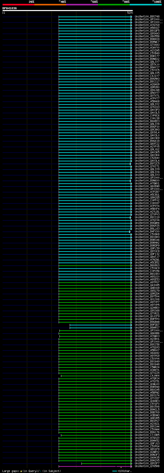
Task: Select the label UniRef100_C5X8K8
Action: tap(147, 234)
